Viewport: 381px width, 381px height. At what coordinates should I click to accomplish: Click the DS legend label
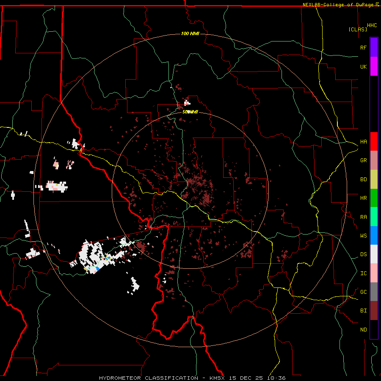(x=363, y=254)
